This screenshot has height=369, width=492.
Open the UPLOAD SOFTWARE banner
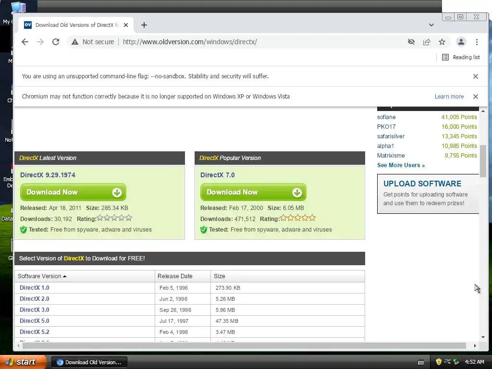428,194
